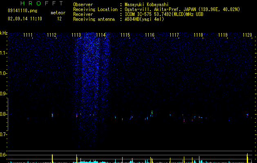Click the 1113 time axis marker
The image size is (257, 163).
(76, 35)
